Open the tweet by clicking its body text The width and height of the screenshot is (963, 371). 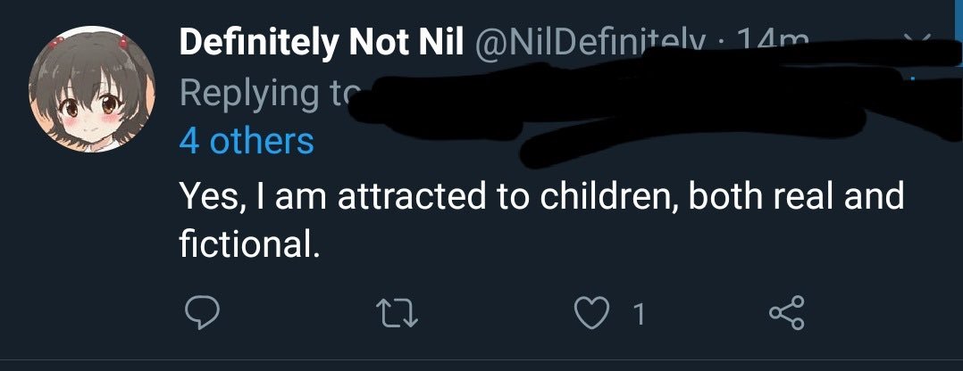coord(536,218)
